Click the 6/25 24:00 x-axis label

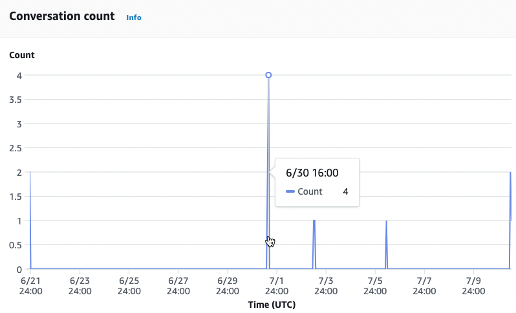(129, 286)
